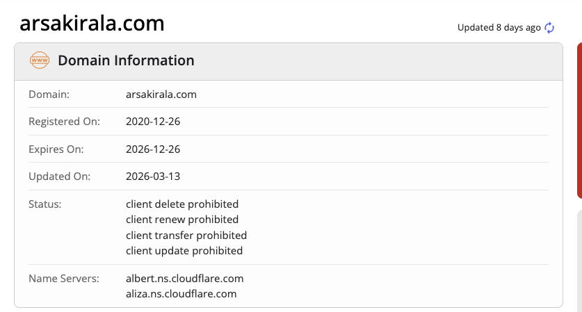Click the blue refresh icon beside Updated
The width and height of the screenshot is (582, 312).
tap(549, 28)
